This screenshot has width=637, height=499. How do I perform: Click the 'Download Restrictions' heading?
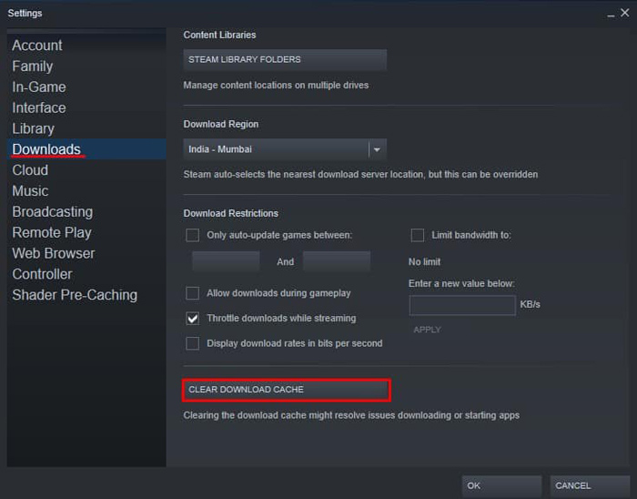tap(231, 213)
